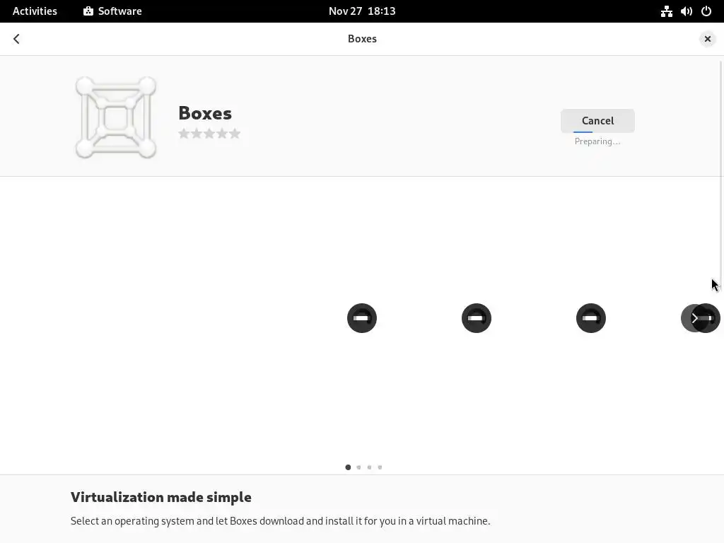The width and height of the screenshot is (724, 543).
Task: Click the star rating under Boxes
Action: [x=209, y=134]
